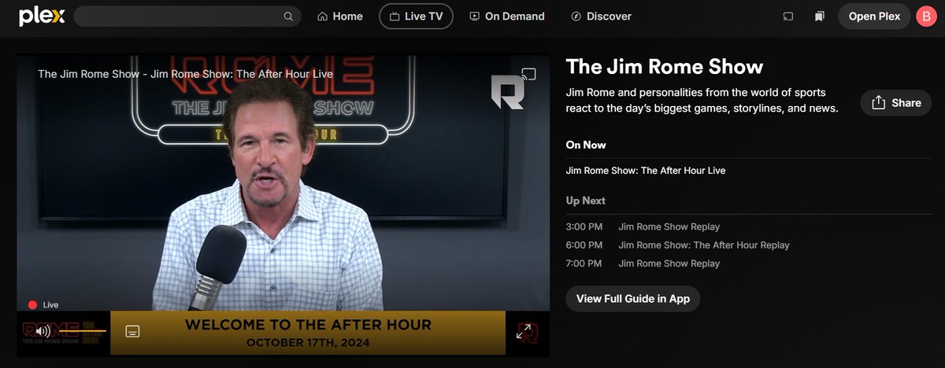The width and height of the screenshot is (945, 368).
Task: Open the user avatar B menu
Action: [x=926, y=17]
